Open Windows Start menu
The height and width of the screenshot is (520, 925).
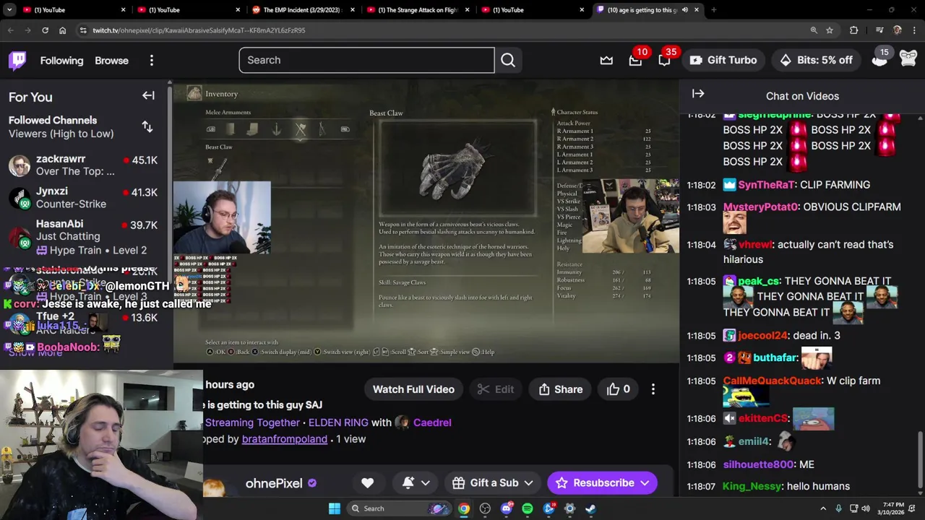335,508
